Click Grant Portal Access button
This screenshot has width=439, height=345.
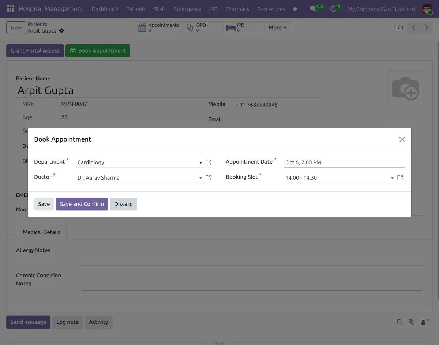coord(35,51)
